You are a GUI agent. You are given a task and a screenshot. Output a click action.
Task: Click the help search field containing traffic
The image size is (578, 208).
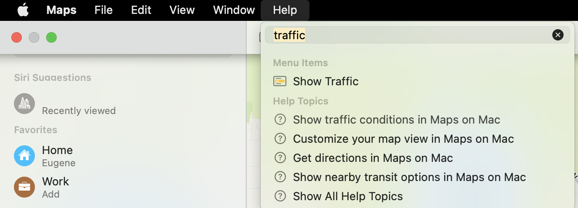click(410, 35)
